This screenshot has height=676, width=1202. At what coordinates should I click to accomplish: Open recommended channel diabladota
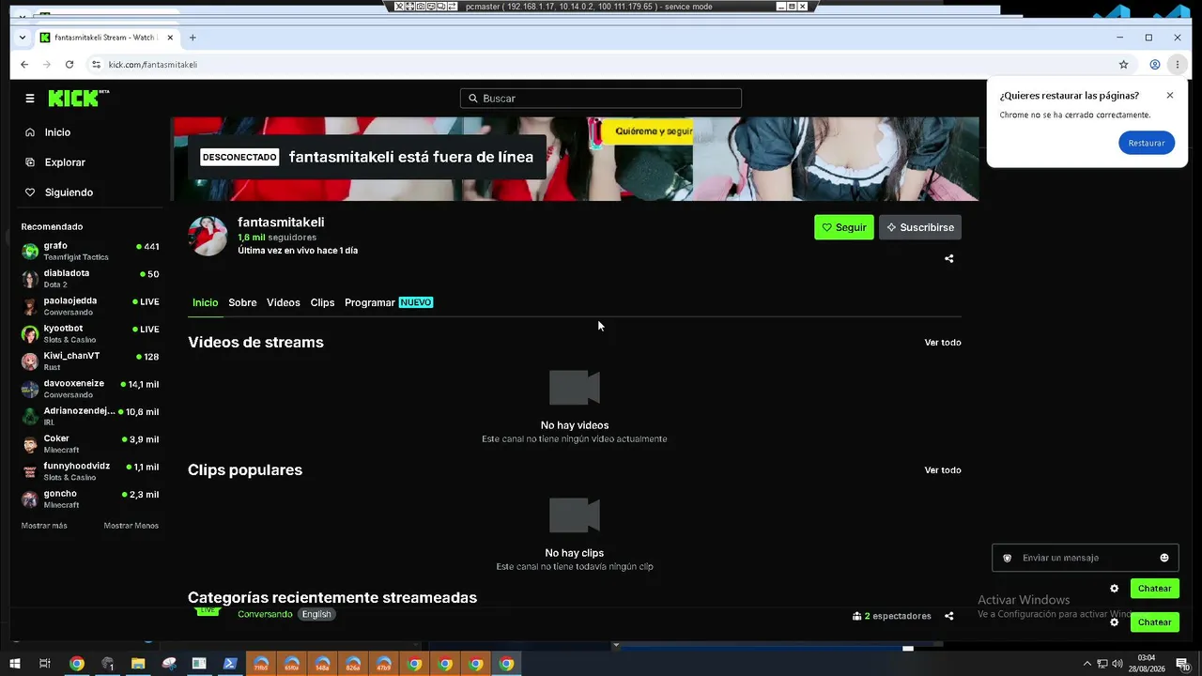pyautogui.click(x=90, y=279)
